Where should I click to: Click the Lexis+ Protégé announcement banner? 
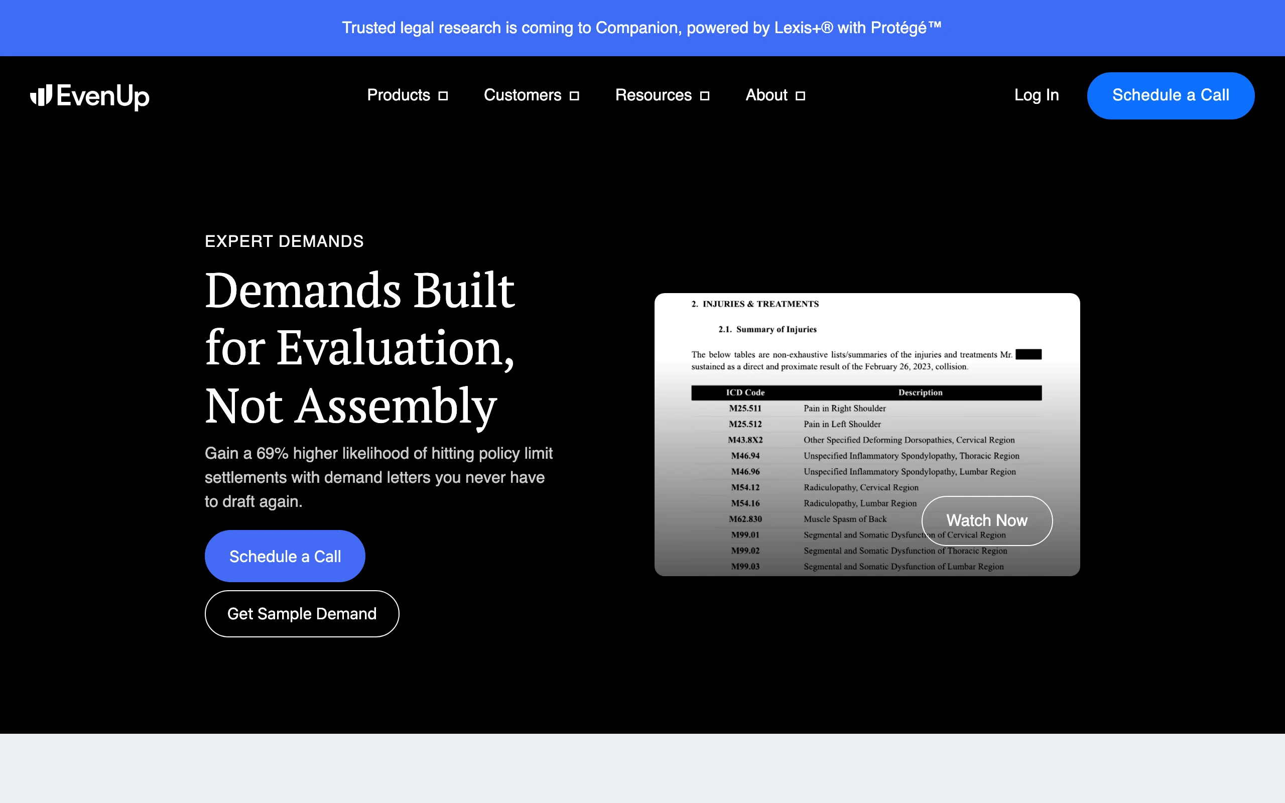tap(642, 28)
